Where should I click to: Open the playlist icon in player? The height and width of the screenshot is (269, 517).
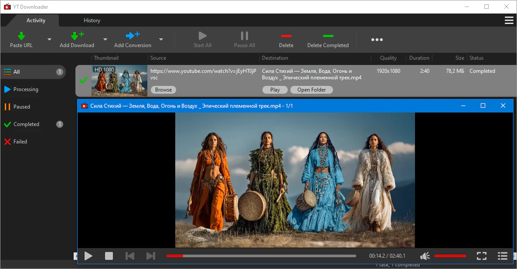point(503,256)
